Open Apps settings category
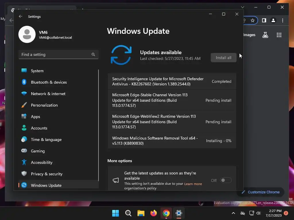The height and width of the screenshot is (220, 294). pos(59,117)
